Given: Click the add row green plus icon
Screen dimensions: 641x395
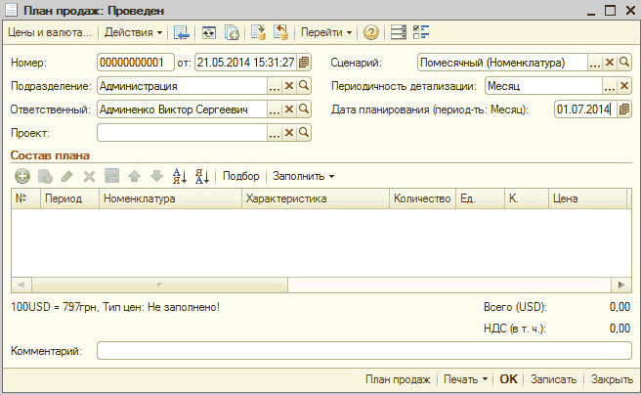Looking at the screenshot, I should click(21, 176).
